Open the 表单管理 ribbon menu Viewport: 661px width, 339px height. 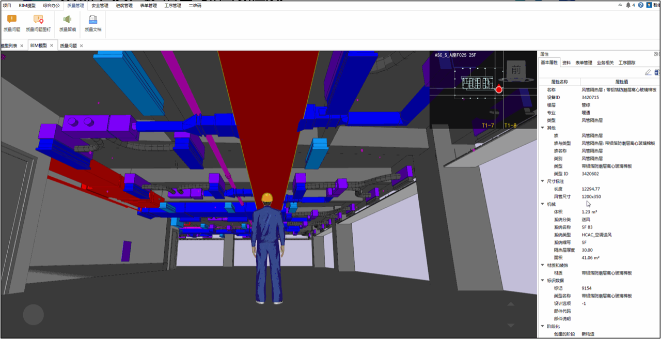coord(149,5)
